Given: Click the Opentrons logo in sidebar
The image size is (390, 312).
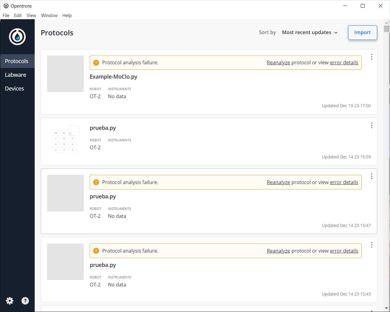Looking at the screenshot, I should pos(17,37).
